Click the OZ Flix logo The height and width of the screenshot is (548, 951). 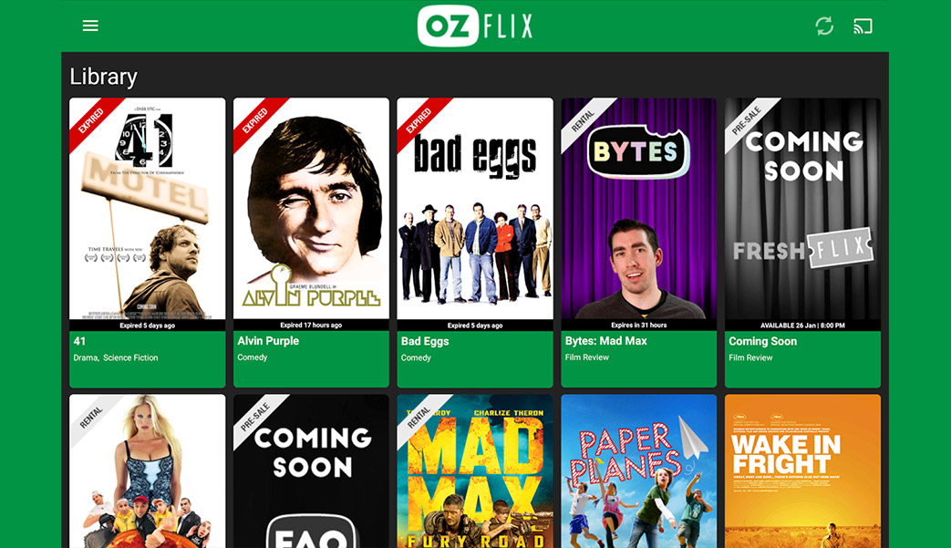(475, 26)
